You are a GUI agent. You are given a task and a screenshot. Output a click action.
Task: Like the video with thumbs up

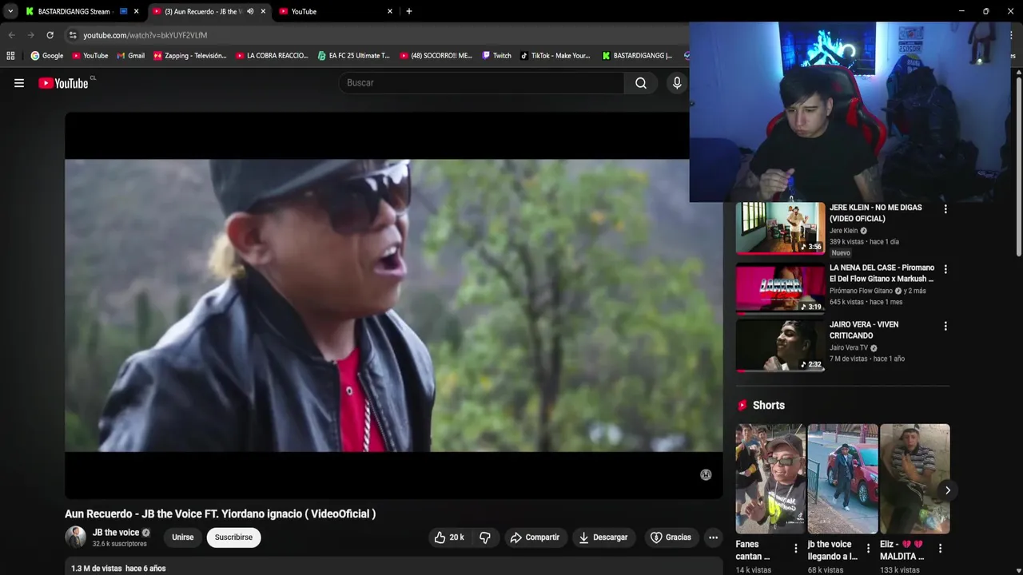click(x=449, y=537)
